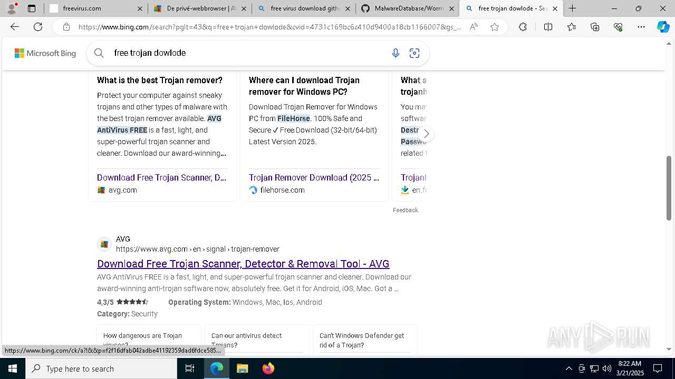Click the page vertical scrollbar thumb
Screen dimensions: 675x379
coord(669,188)
